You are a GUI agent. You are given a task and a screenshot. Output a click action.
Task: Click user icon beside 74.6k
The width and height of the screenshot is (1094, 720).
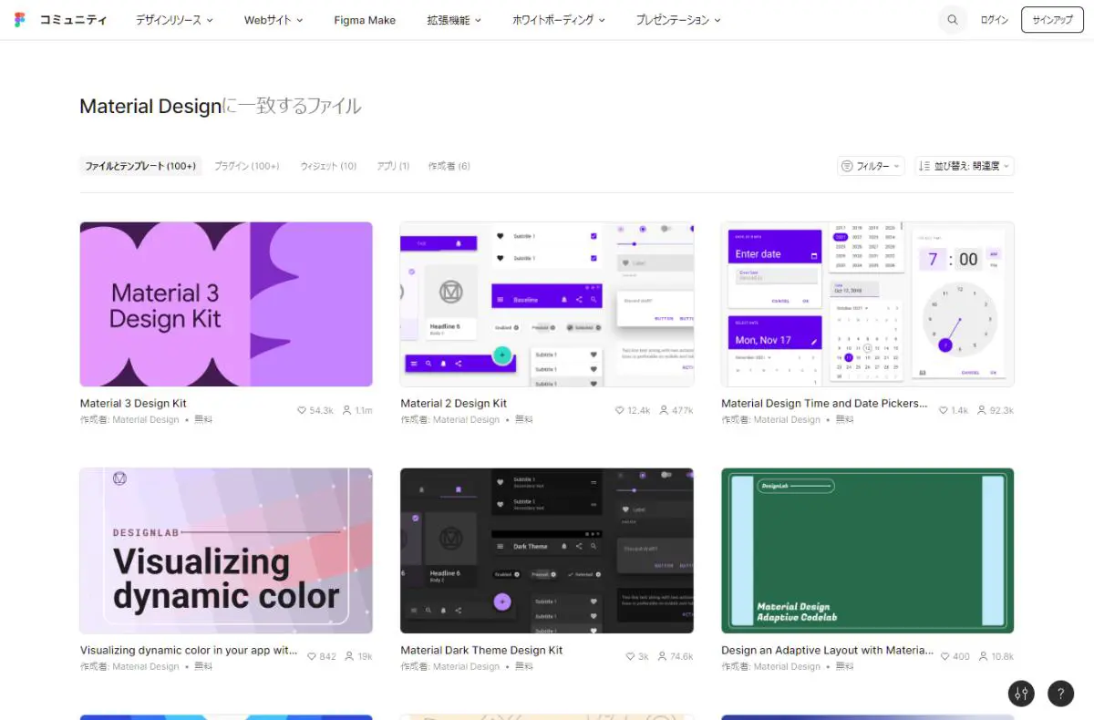(662, 657)
